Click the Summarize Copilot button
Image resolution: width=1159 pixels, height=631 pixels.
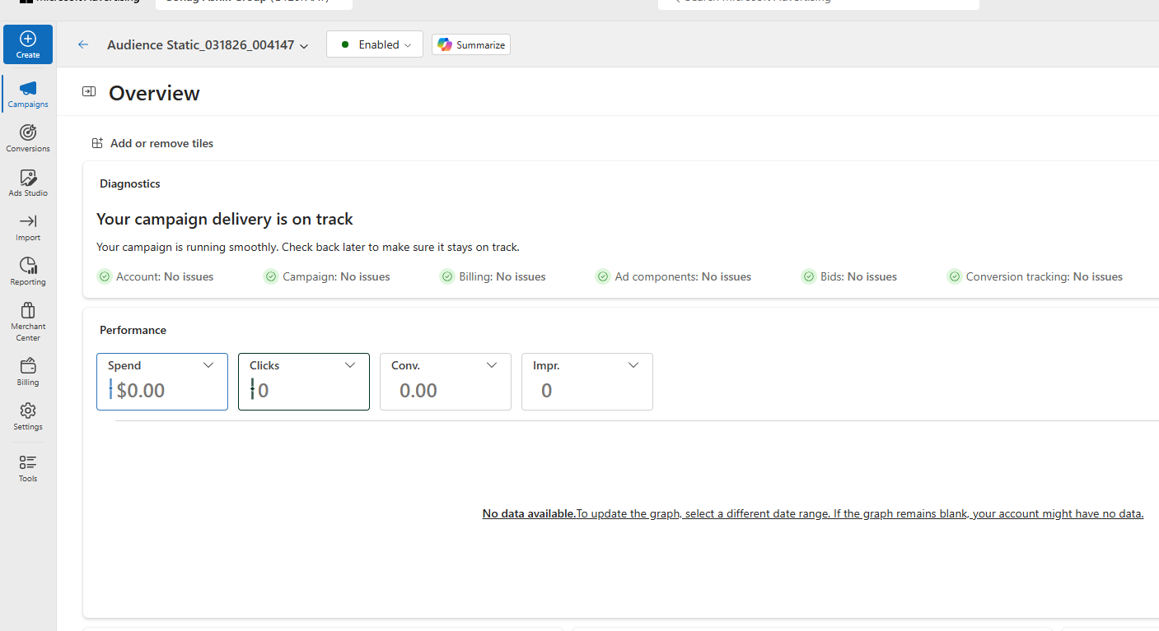point(471,45)
